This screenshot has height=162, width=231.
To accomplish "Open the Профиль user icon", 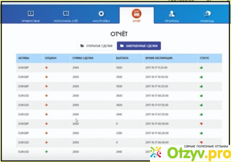I will tap(172, 14).
